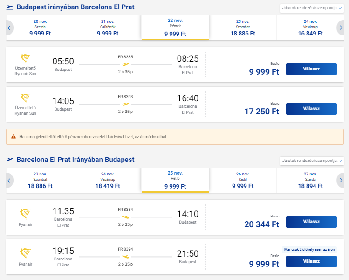
Task: Select return date 24 nov. Vasárnap 18 419 Ft
Action: click(108, 180)
